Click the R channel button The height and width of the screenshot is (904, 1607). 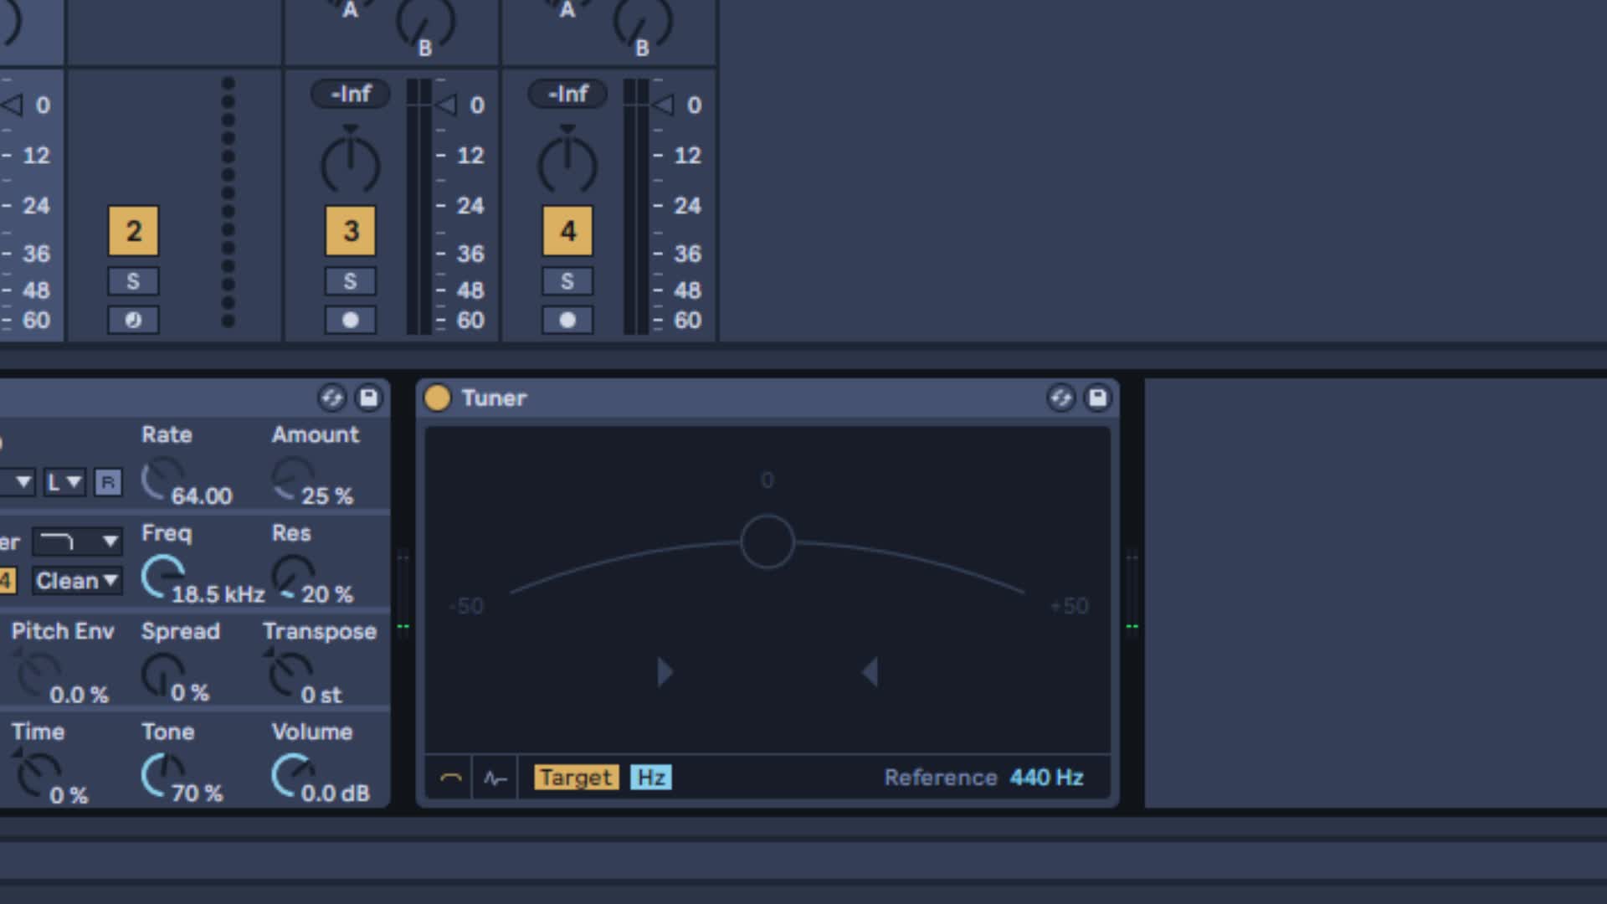click(108, 482)
